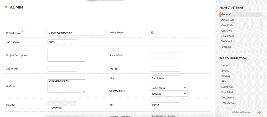The image size is (267, 117).
Task: Click the ZIP code field
Action: [x=165, y=105]
